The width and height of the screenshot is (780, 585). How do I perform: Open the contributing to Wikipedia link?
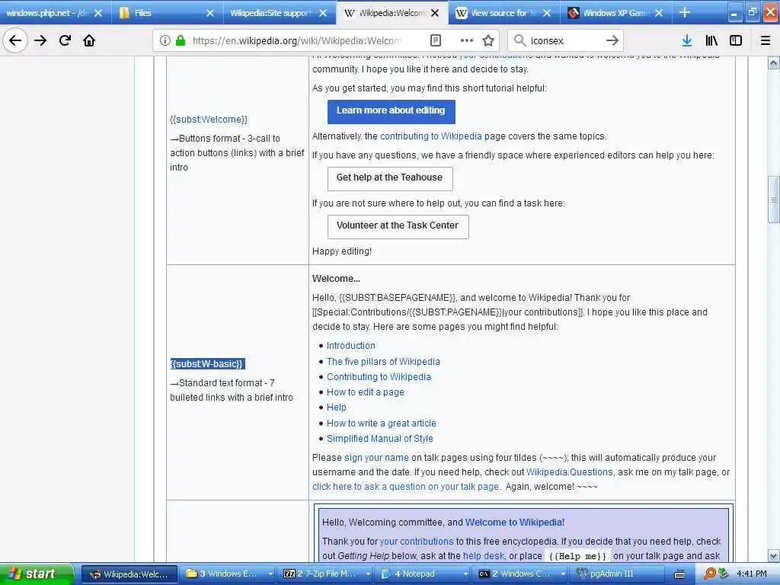(431, 136)
